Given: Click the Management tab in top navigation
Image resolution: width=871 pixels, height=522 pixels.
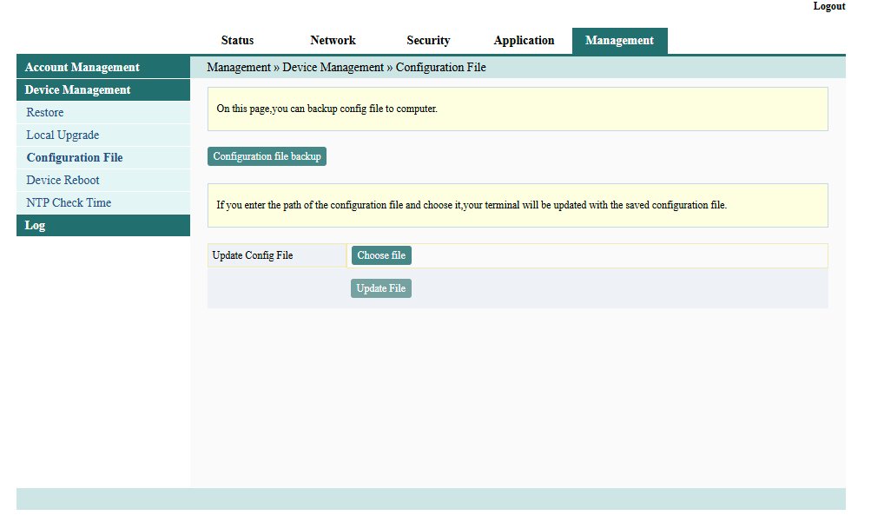Looking at the screenshot, I should [619, 41].
